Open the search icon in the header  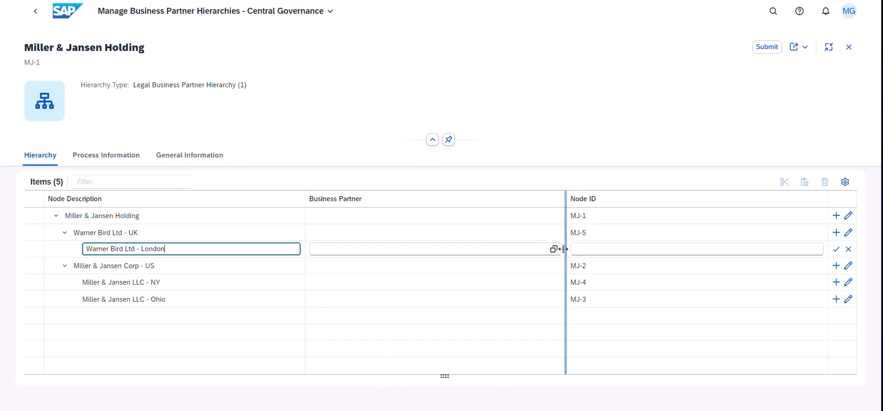773,11
